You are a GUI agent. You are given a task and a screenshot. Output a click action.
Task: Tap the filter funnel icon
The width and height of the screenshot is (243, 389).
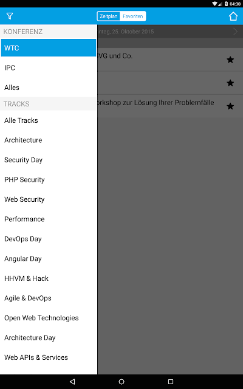pyautogui.click(x=10, y=16)
